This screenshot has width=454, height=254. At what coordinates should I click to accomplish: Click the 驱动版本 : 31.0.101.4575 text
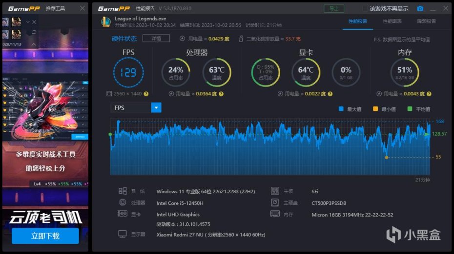[183, 224]
